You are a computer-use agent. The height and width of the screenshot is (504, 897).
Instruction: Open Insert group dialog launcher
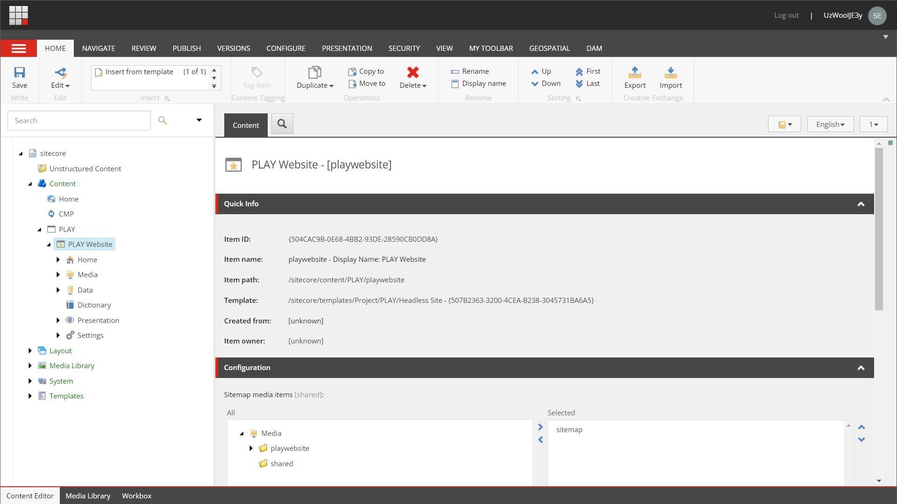[167, 98]
